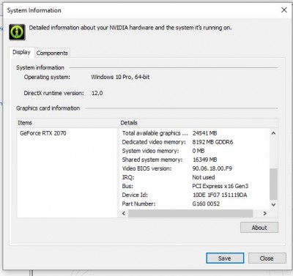Click the details list scroll down arrow

(273, 204)
